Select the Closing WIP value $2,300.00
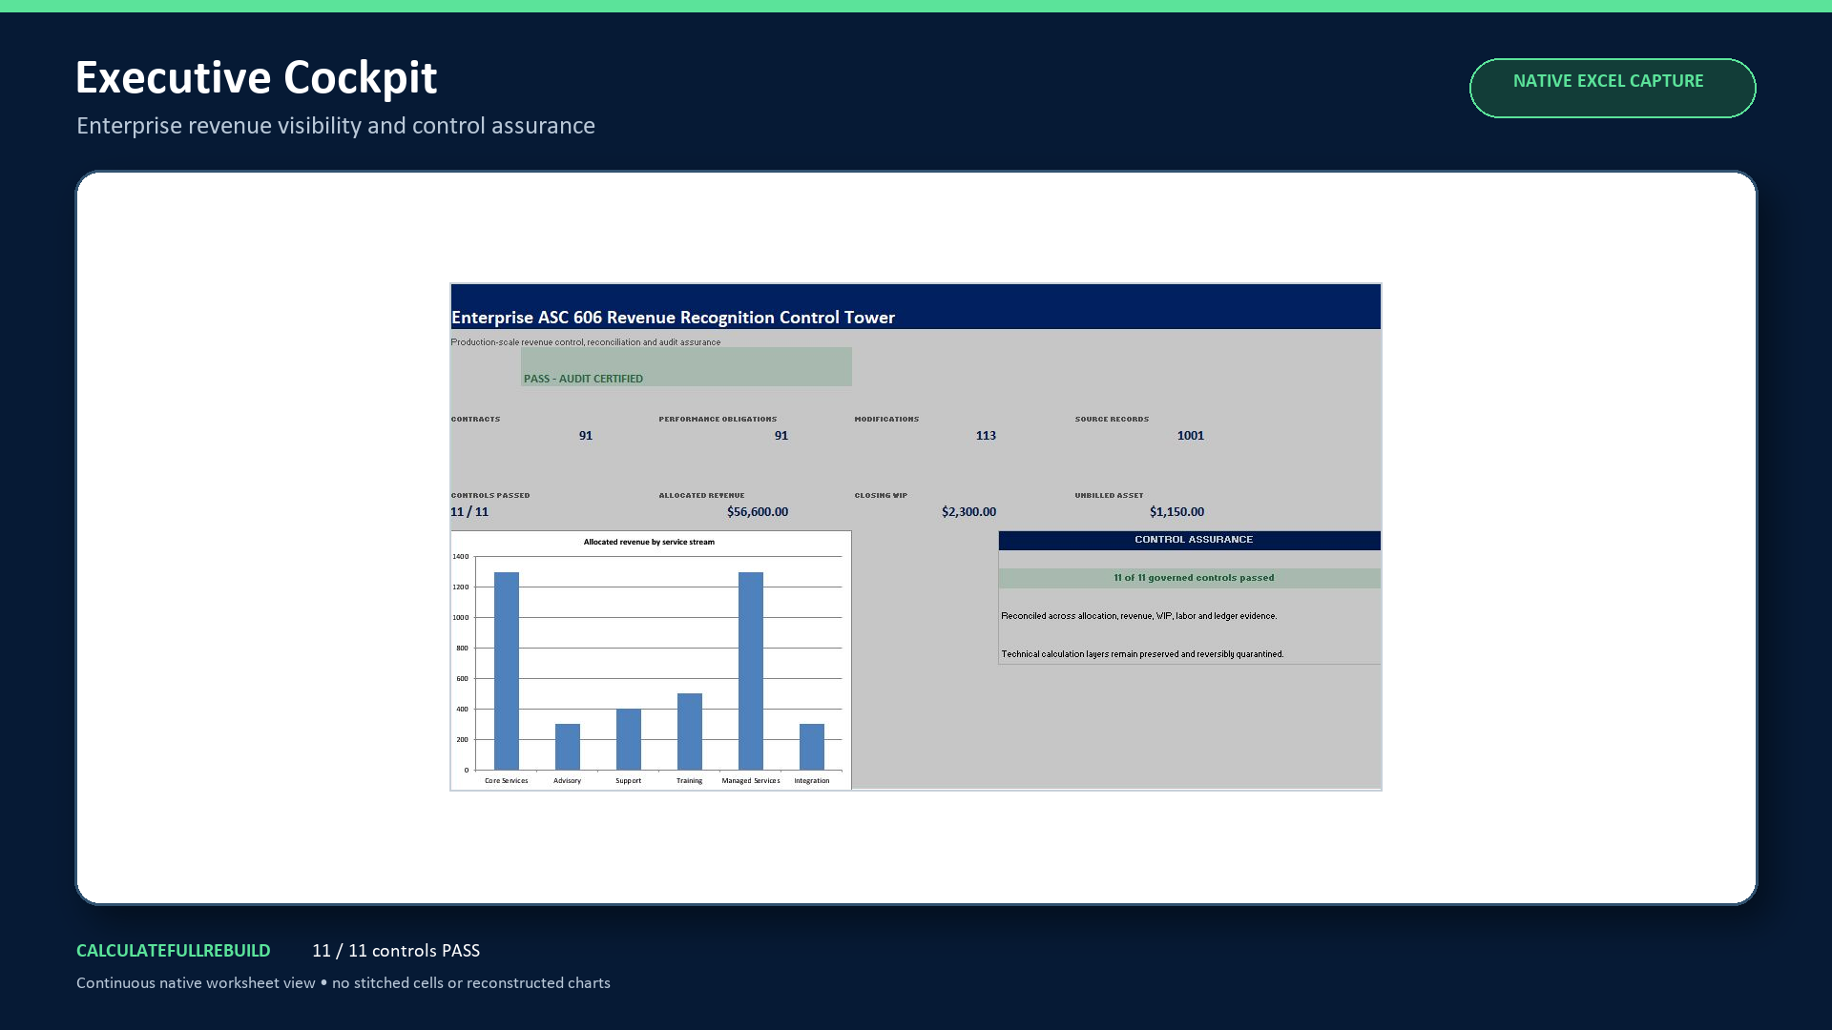 coord(968,512)
